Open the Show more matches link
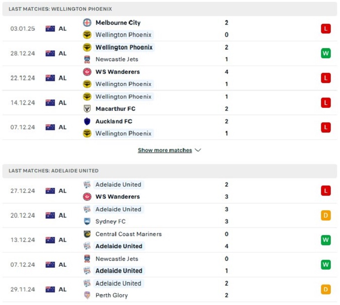This screenshot has width=340, height=305. tap(165, 150)
